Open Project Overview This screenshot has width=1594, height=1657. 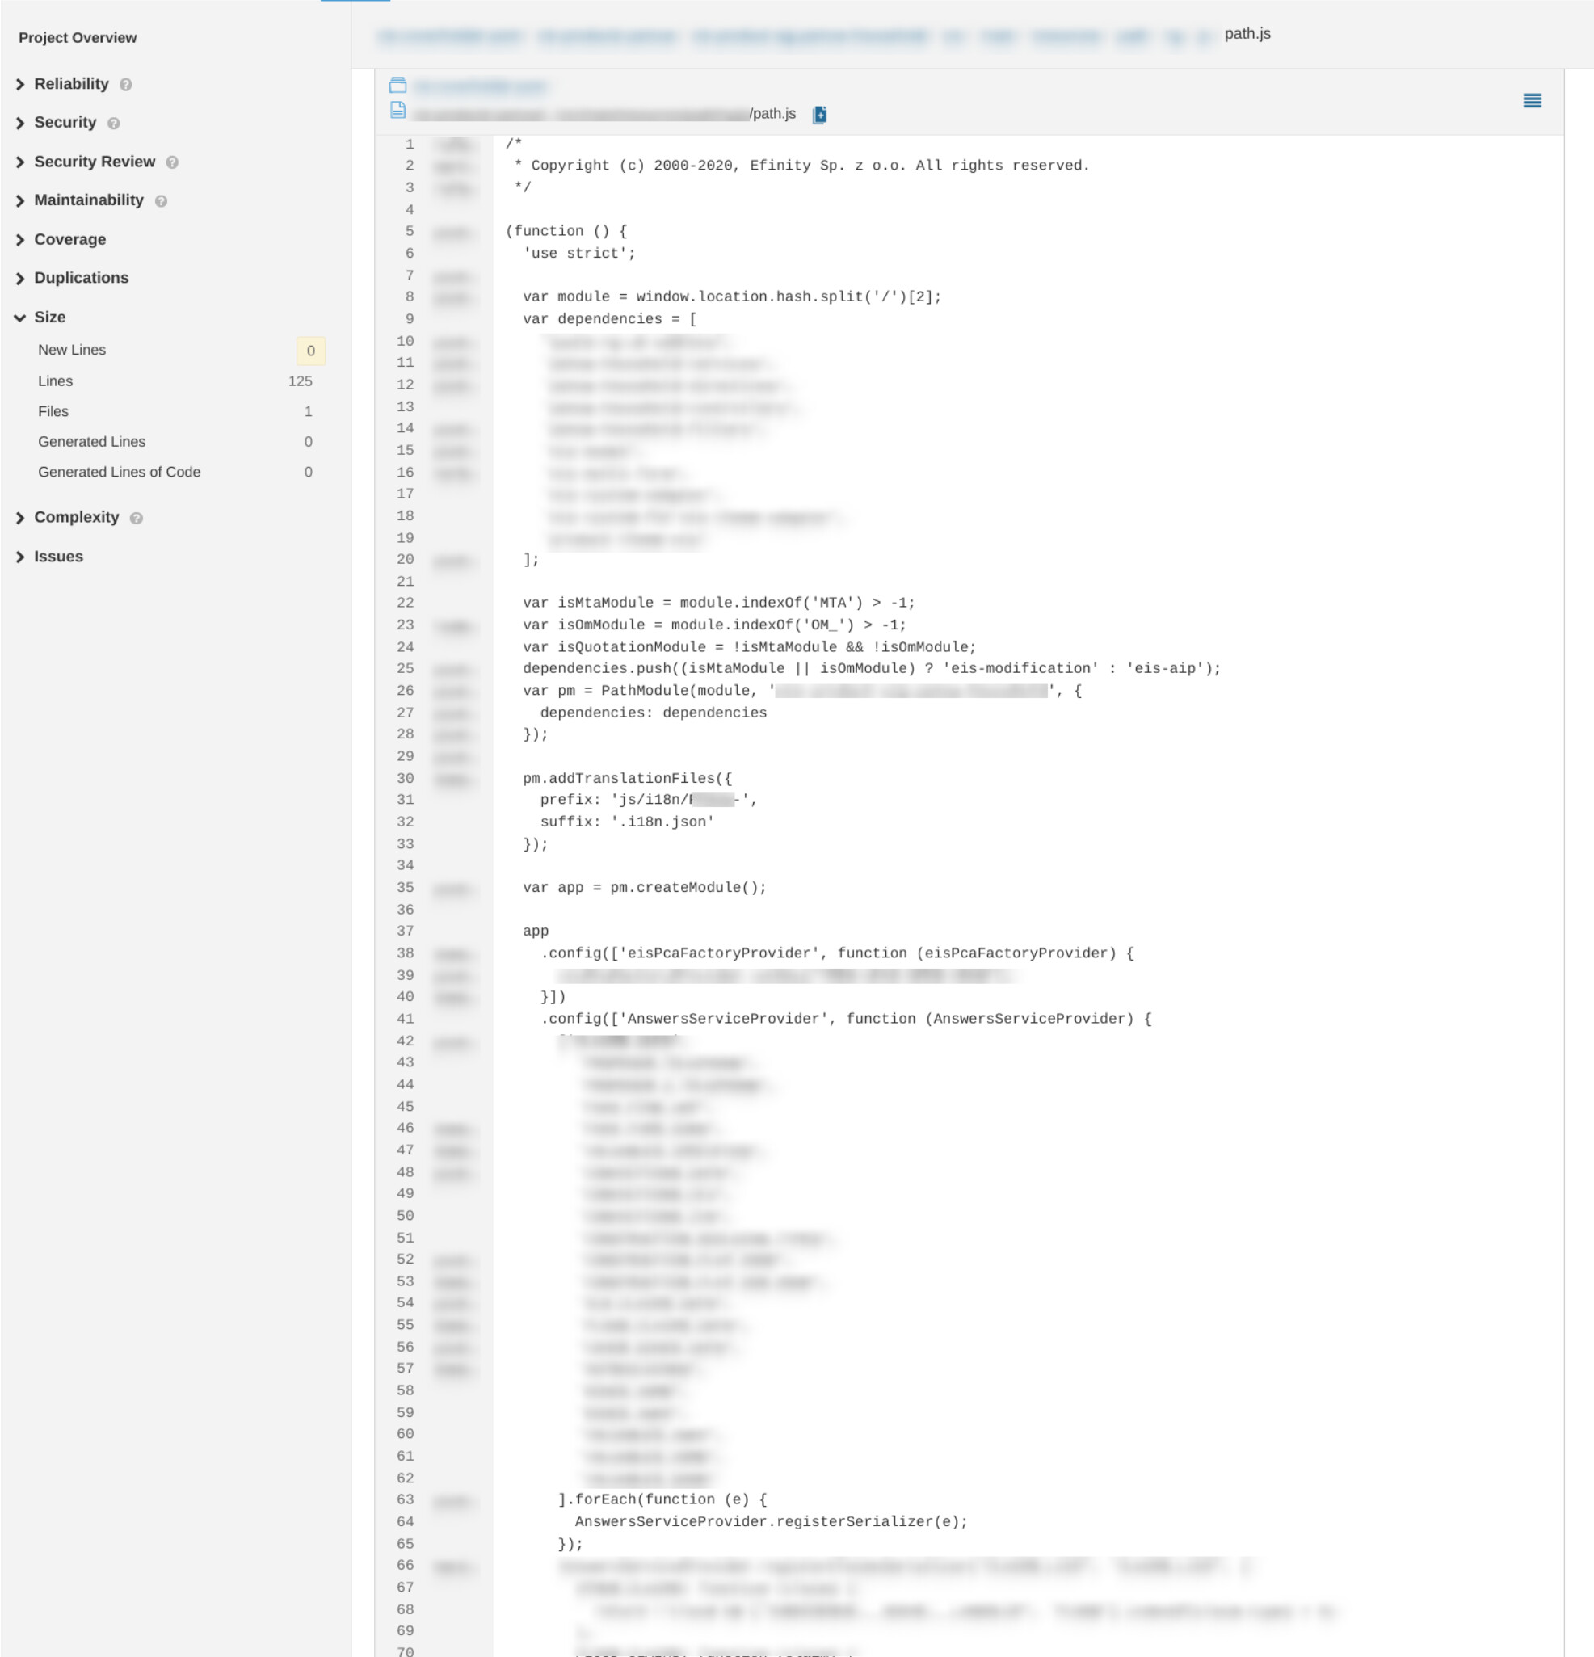click(x=78, y=37)
